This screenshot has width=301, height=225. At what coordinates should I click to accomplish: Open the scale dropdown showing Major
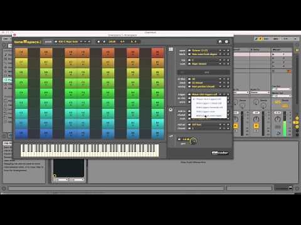204,64
